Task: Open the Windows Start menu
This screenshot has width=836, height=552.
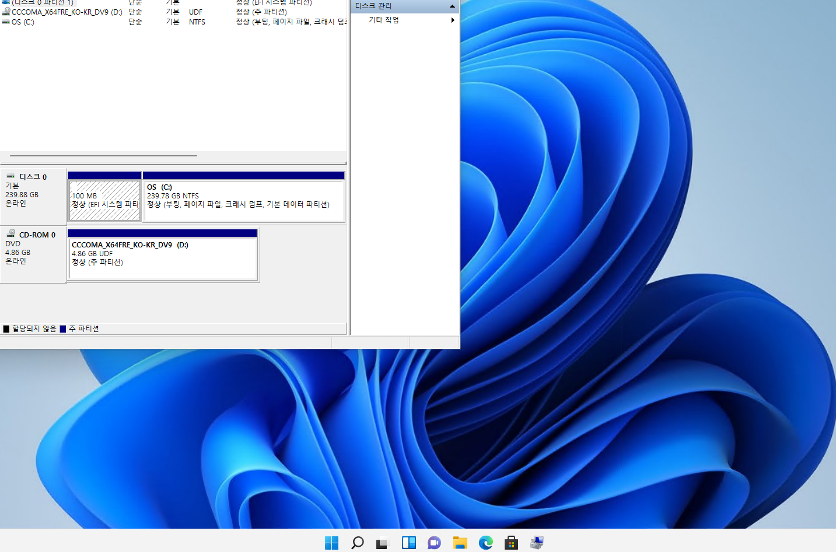Action: coord(331,543)
